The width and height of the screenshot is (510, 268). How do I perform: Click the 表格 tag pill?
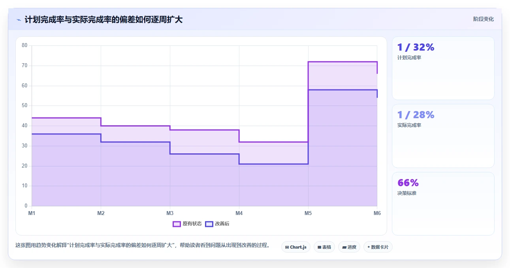[x=324, y=247]
